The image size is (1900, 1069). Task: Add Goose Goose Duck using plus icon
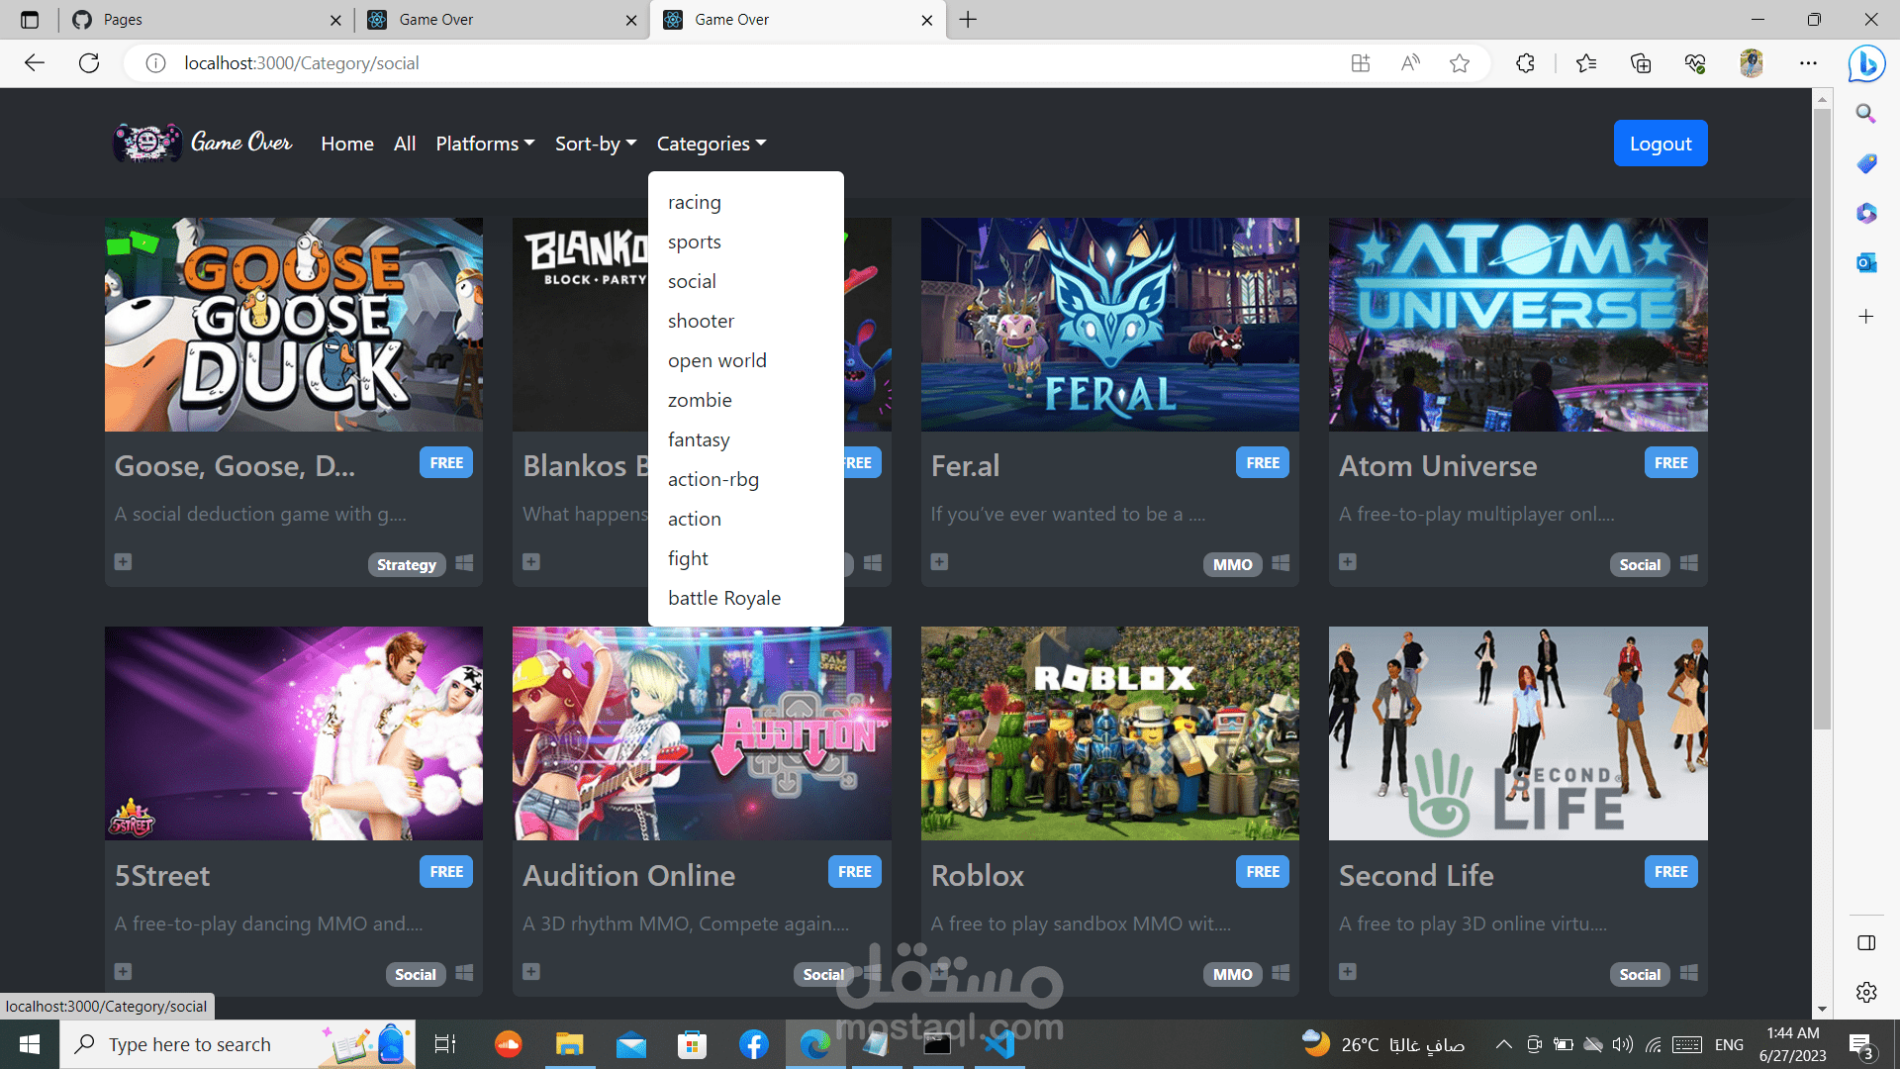click(x=123, y=562)
